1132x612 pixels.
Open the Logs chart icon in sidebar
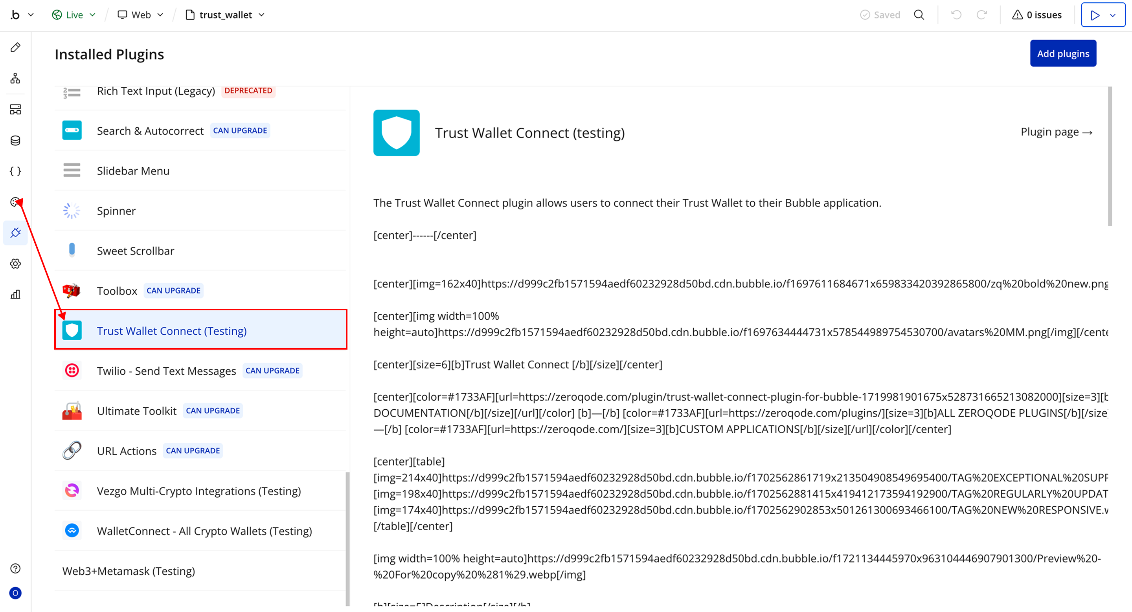pyautogui.click(x=15, y=295)
